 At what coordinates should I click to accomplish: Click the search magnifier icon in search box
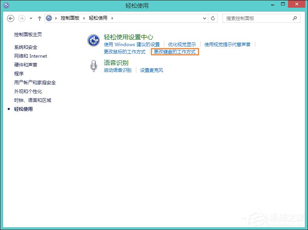295,18
